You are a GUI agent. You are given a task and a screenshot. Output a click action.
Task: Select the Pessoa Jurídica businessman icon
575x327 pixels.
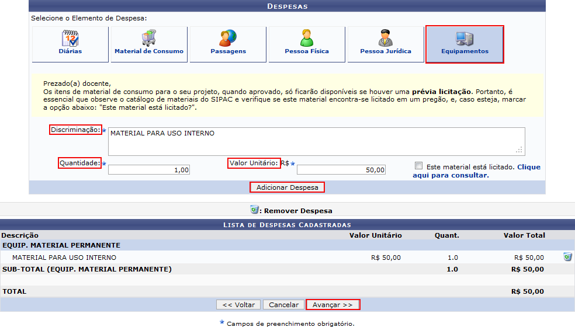385,38
